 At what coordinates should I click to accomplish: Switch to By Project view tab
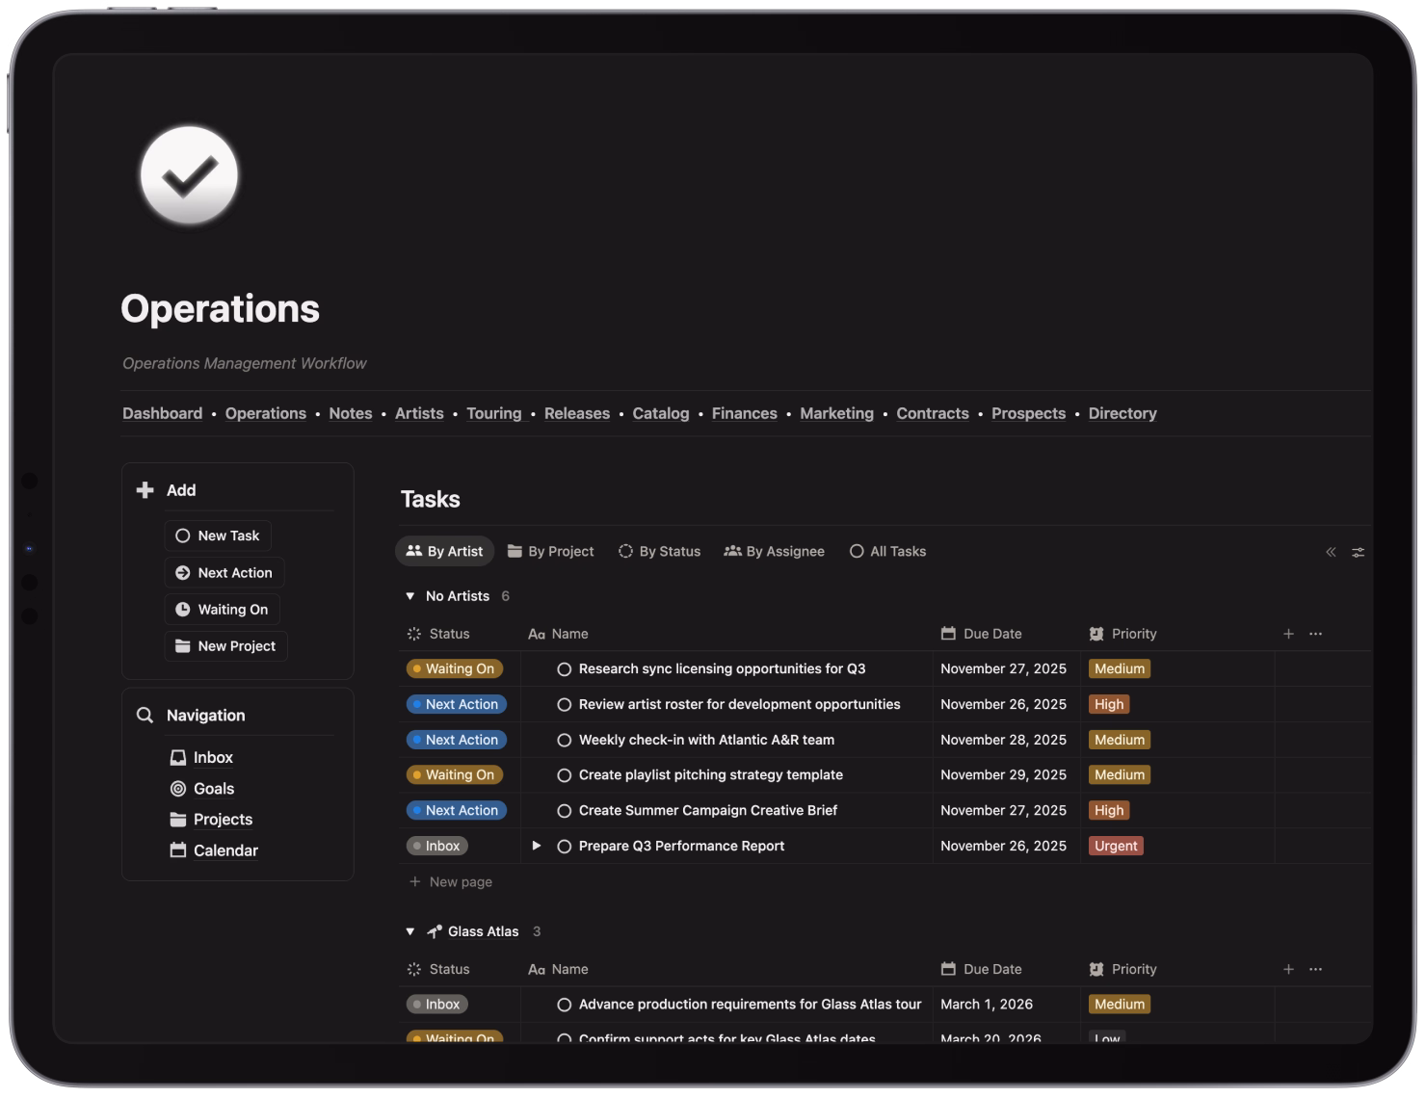[551, 551]
